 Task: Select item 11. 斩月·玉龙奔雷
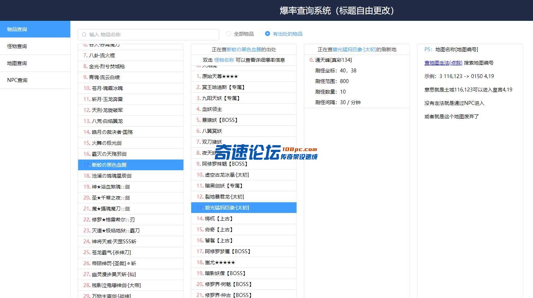tap(131, 99)
